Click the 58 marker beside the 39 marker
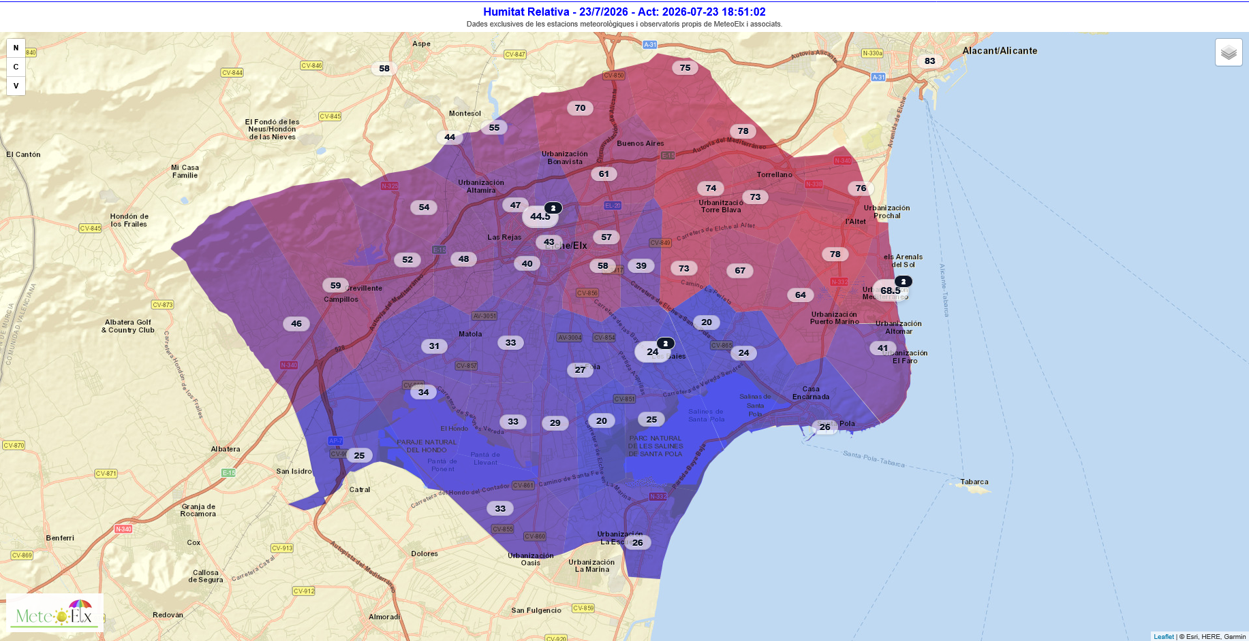Viewport: 1249px width, 641px height. tap(603, 265)
